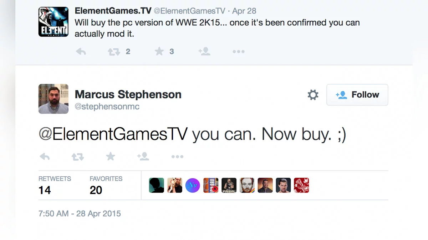Click add-user icon under ElementGames.TV tweet
The height and width of the screenshot is (240, 428).
point(204,52)
